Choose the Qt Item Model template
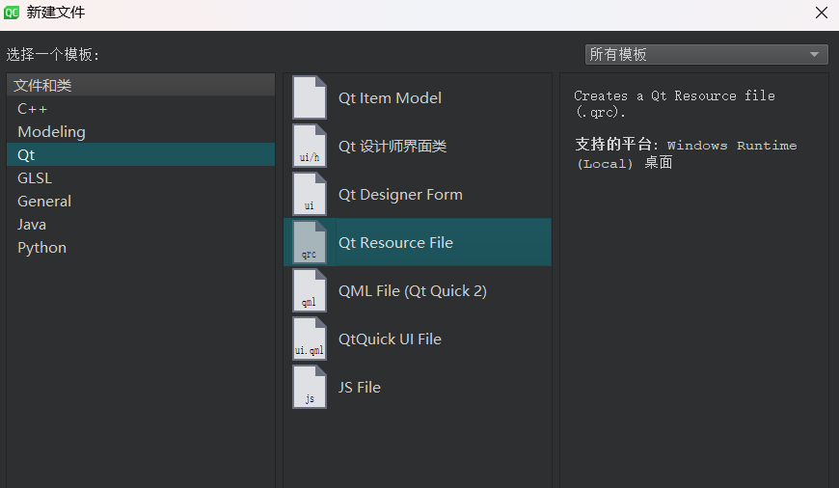The height and width of the screenshot is (488, 839). pyautogui.click(x=418, y=97)
